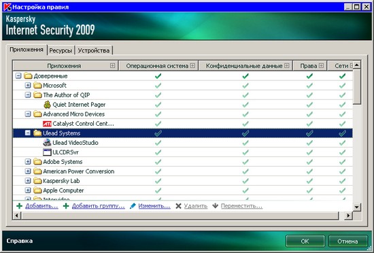Expand the Microsoft tree node

[28, 86]
